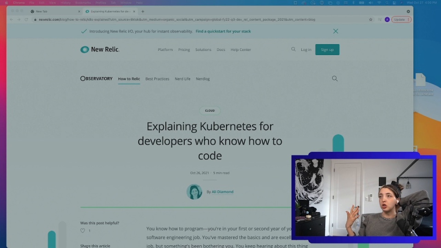This screenshot has width=441, height=248.
Task: Open the Solutions navigation menu
Action: pyautogui.click(x=203, y=50)
